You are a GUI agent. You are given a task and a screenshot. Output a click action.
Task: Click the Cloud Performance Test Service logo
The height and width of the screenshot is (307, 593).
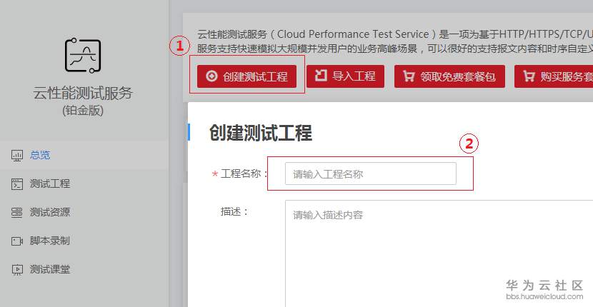83,56
